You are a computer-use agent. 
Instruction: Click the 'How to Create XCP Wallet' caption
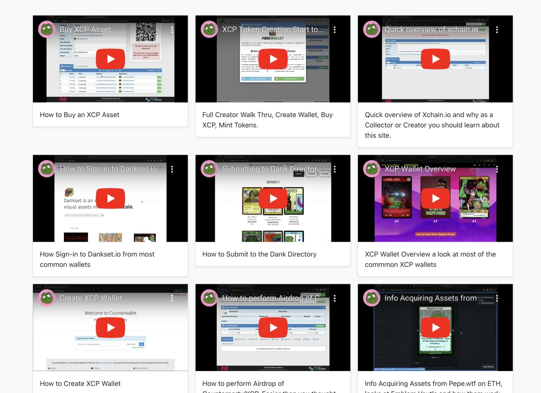tap(80, 383)
